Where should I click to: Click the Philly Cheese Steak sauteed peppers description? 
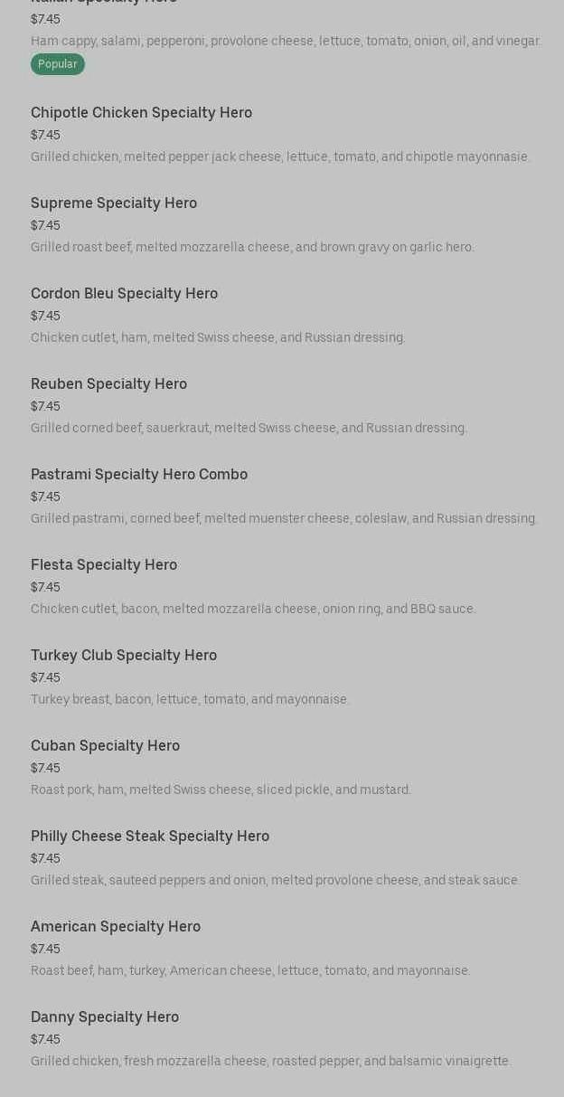point(275,880)
